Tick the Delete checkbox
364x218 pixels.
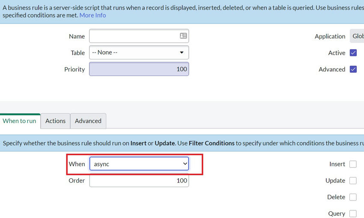pyautogui.click(x=353, y=197)
